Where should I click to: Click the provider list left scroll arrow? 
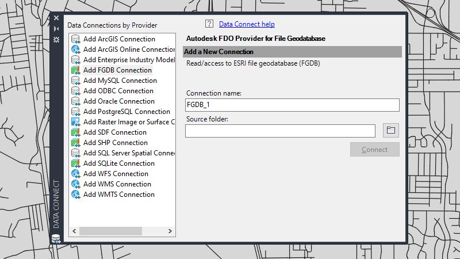pos(74,231)
